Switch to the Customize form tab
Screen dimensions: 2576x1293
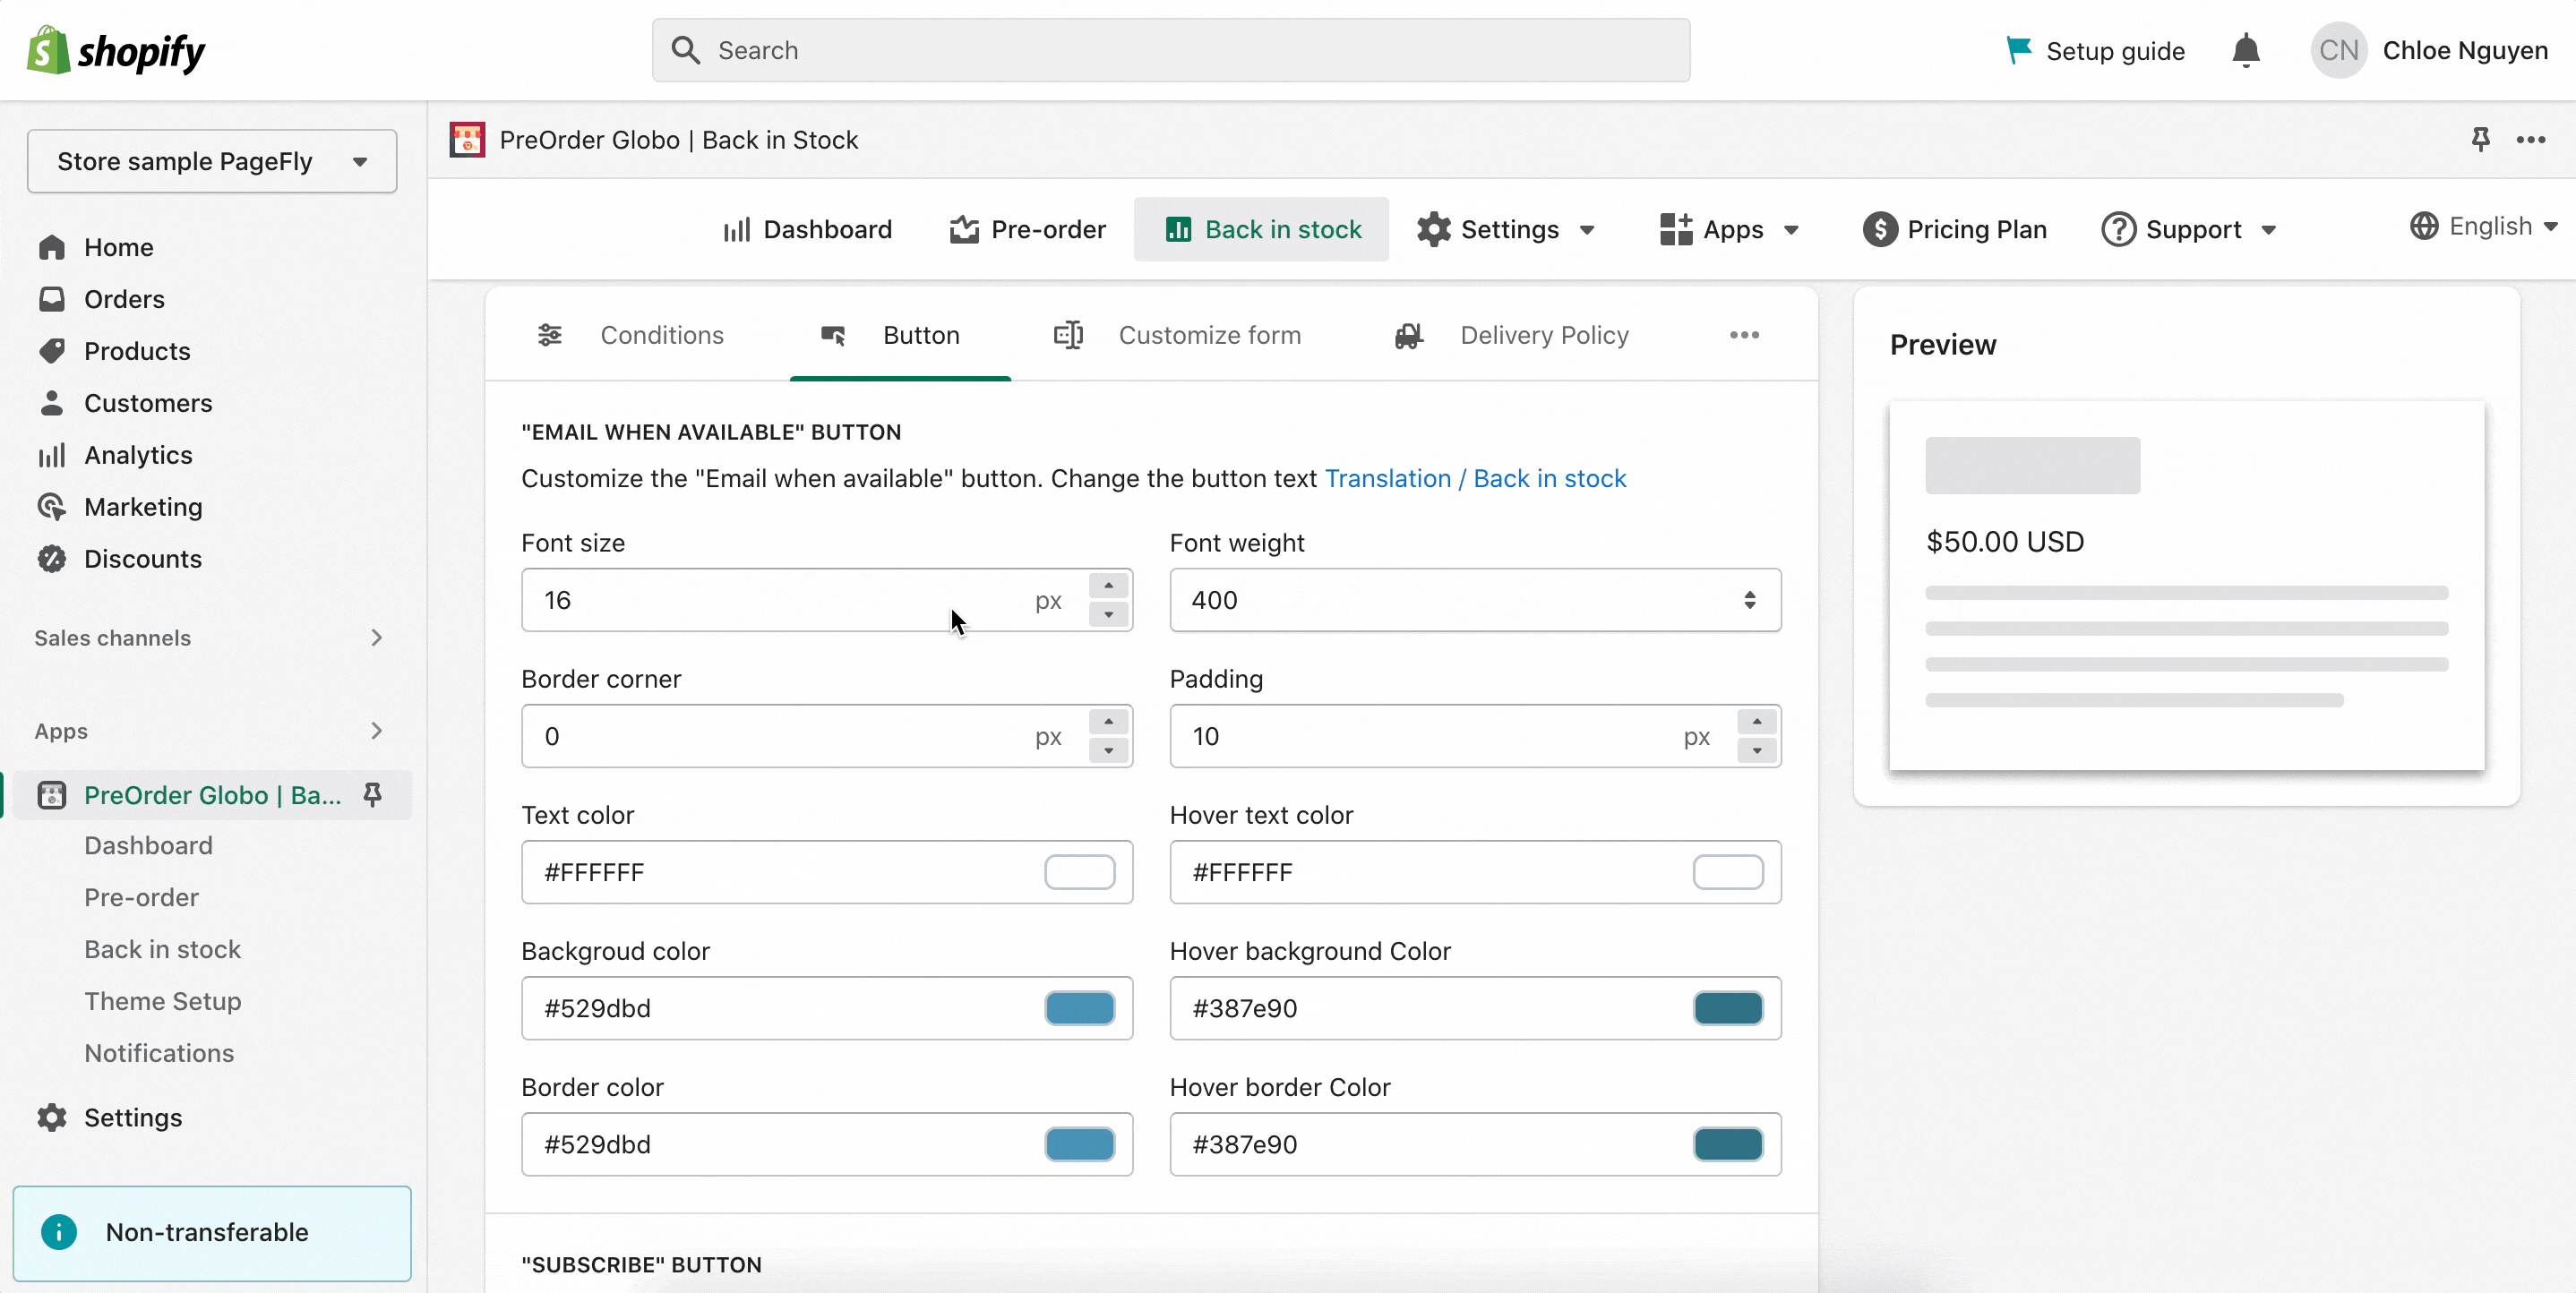tap(1178, 335)
